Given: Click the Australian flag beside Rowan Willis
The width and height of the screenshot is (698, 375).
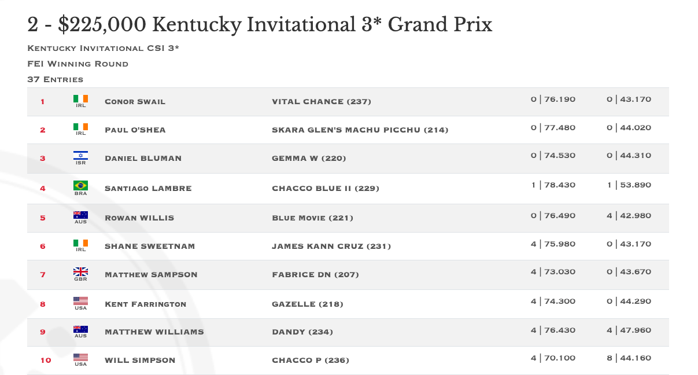Looking at the screenshot, I should tap(80, 215).
